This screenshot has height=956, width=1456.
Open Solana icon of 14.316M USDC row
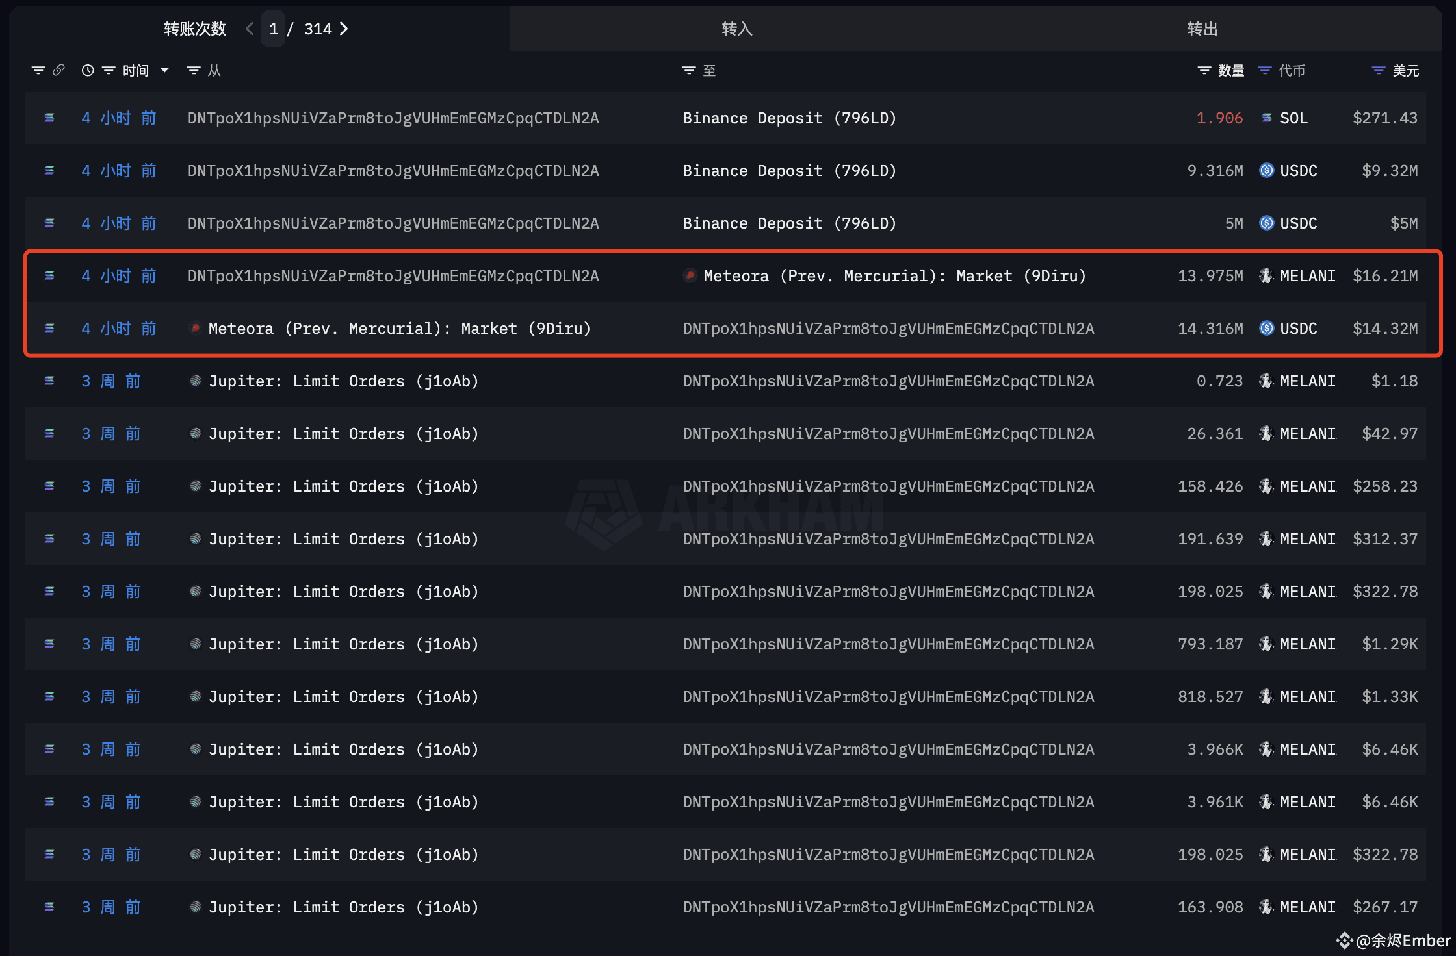point(49,329)
